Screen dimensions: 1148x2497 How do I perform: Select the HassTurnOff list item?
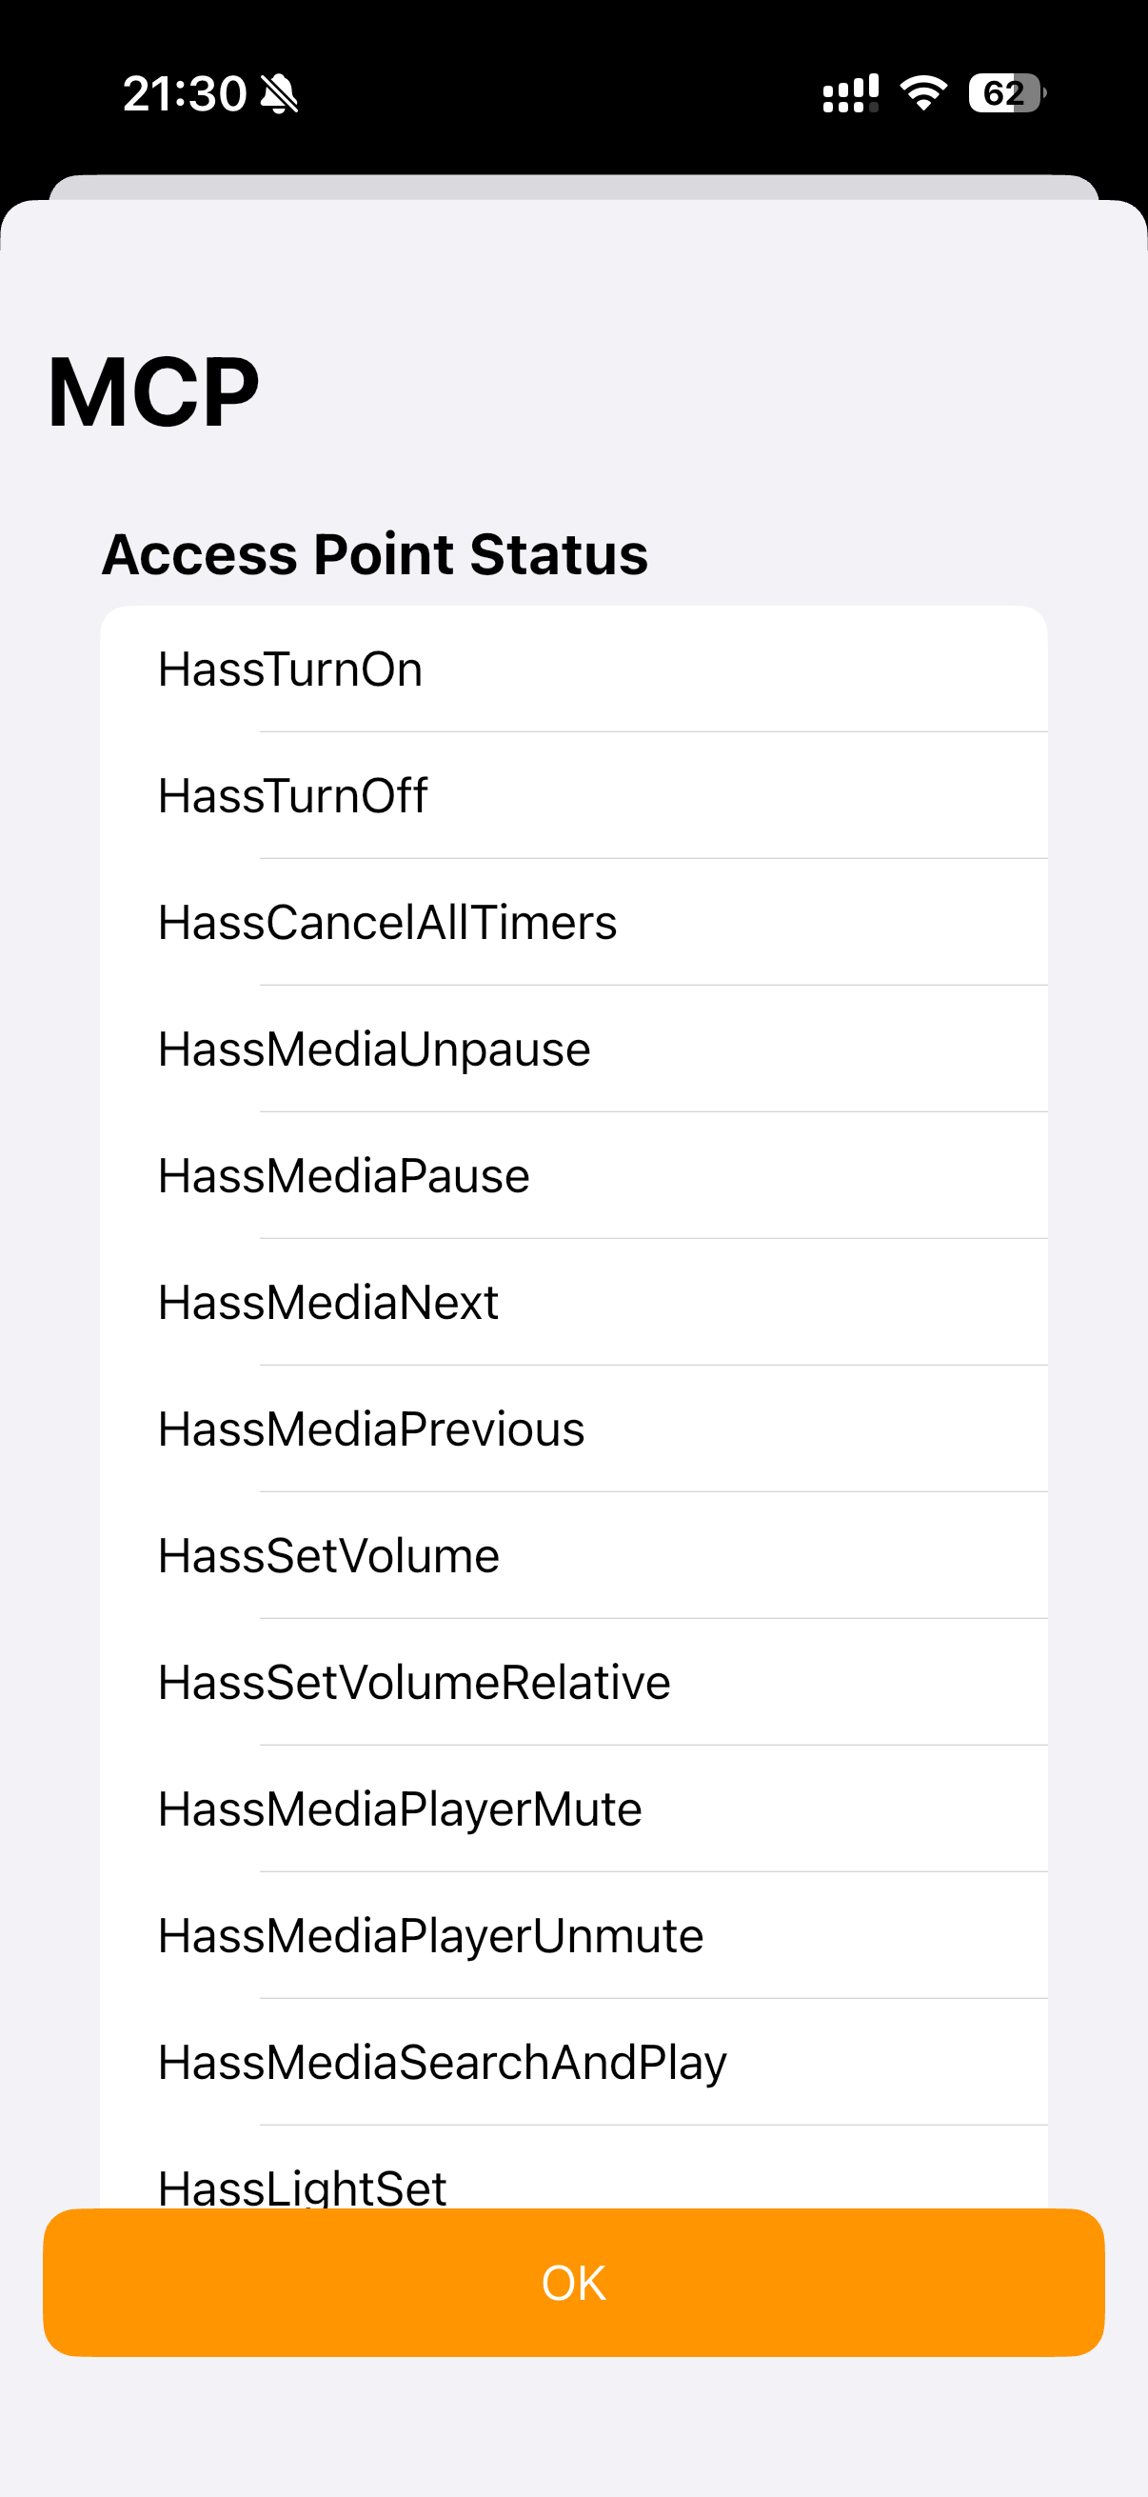pyautogui.click(x=573, y=796)
